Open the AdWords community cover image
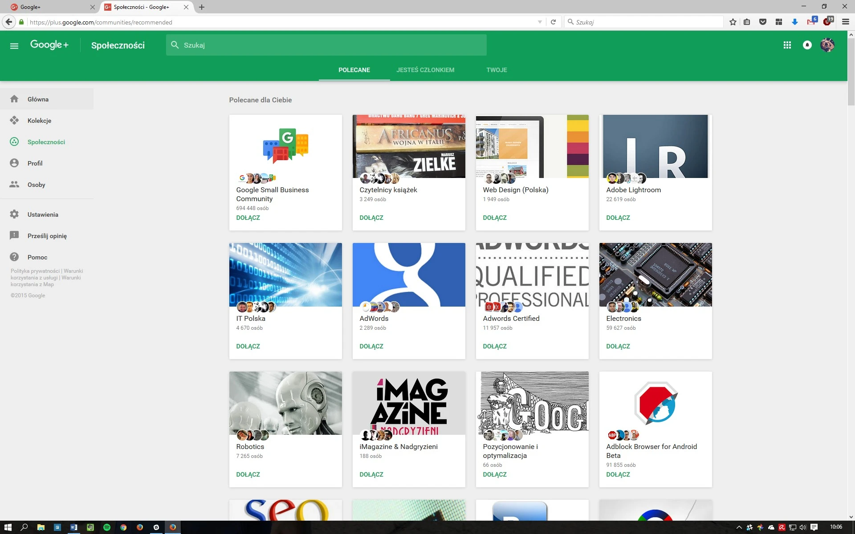 coord(409,275)
